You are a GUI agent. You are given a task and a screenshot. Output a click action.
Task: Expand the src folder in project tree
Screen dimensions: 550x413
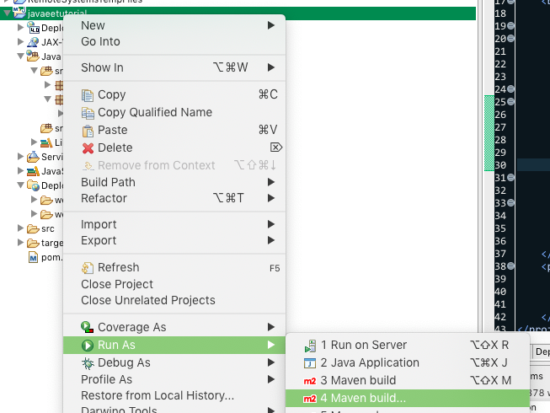21,228
